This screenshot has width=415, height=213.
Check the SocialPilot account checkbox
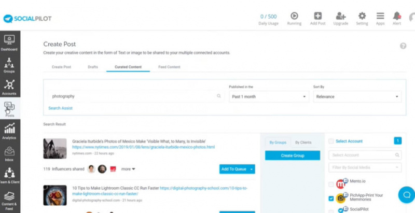click(331, 211)
